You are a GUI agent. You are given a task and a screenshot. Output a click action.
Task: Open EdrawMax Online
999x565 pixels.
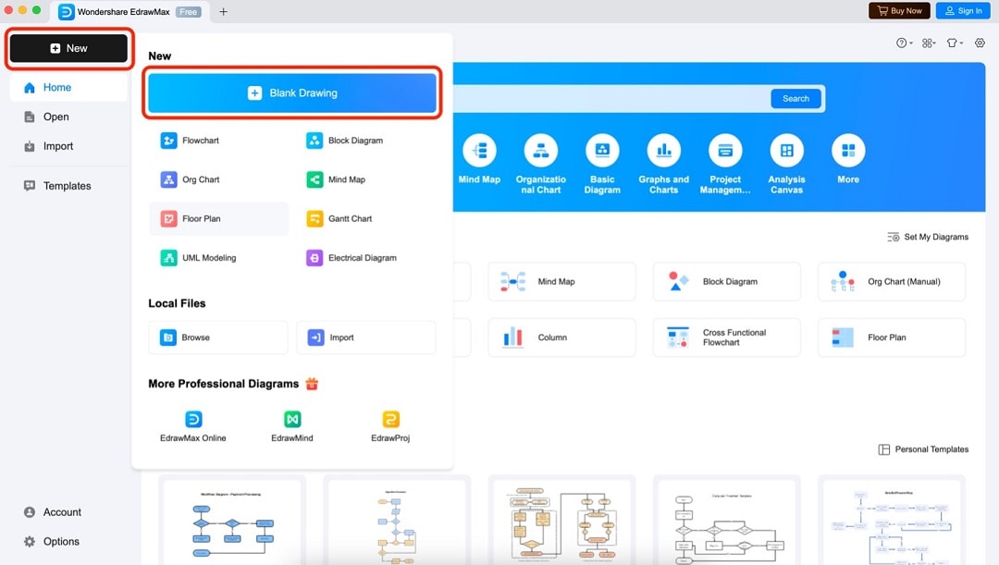(193, 426)
